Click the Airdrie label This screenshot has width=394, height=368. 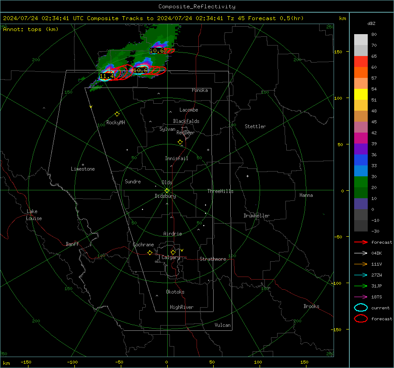[172, 234]
